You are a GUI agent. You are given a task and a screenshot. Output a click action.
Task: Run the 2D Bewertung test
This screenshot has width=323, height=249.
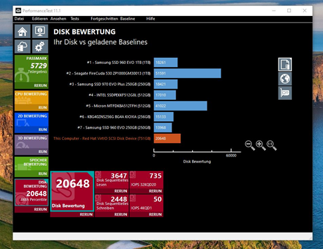43,130
